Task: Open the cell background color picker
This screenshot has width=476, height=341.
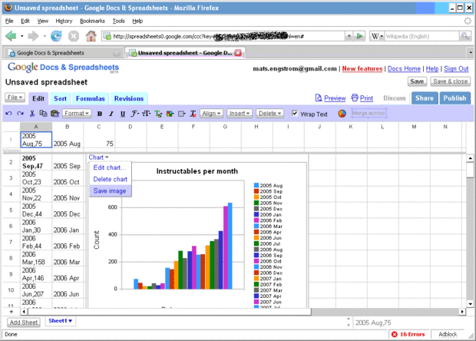Action: [170, 114]
